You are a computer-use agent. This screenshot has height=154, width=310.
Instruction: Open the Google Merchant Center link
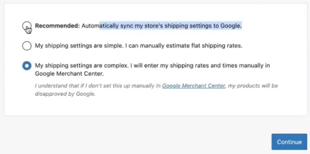tap(194, 86)
